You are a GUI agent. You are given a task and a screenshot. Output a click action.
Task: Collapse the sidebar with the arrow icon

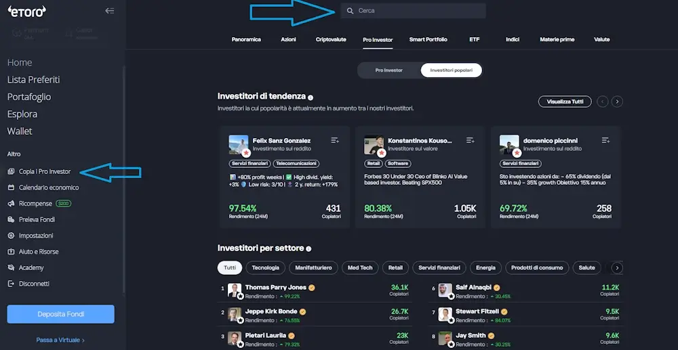[x=110, y=11]
